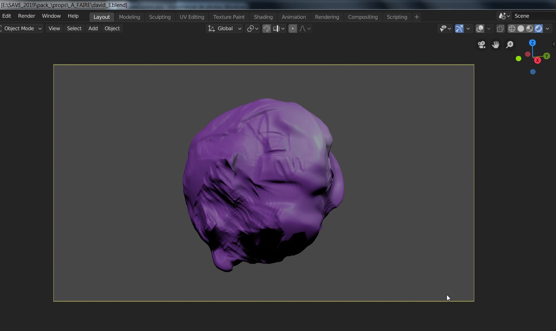The image size is (556, 331).
Task: Open the Object Mode dropdown
Action: click(x=22, y=29)
